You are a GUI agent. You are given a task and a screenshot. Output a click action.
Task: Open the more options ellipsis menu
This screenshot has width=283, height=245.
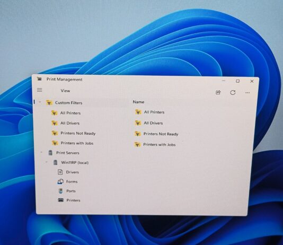click(x=247, y=93)
